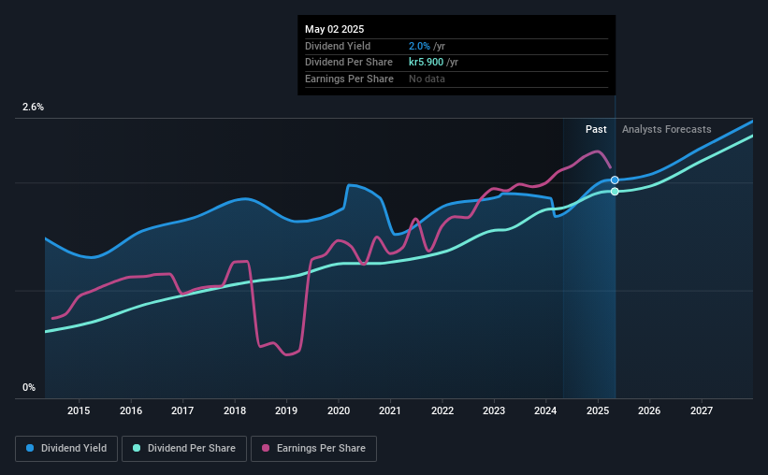Click the 2020 x-axis label
Screen dimensions: 768x475
pyautogui.click(x=339, y=410)
